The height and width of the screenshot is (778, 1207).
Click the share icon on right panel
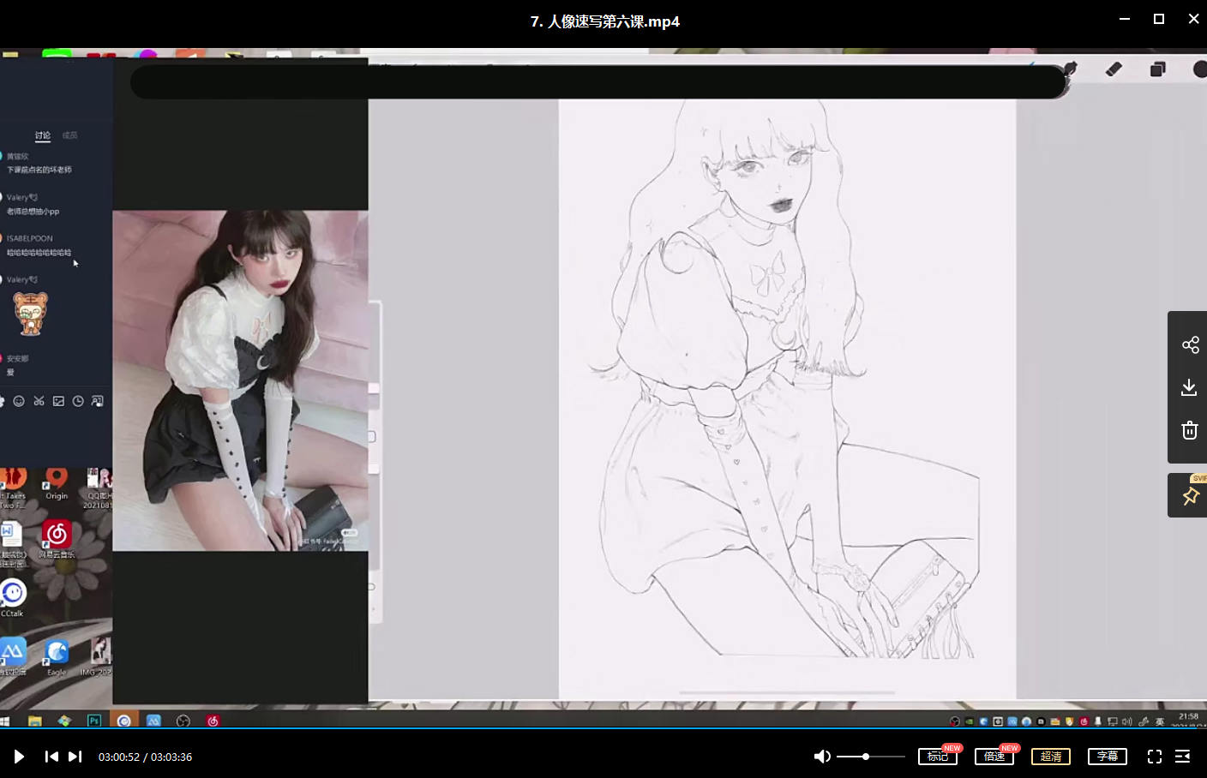1190,345
